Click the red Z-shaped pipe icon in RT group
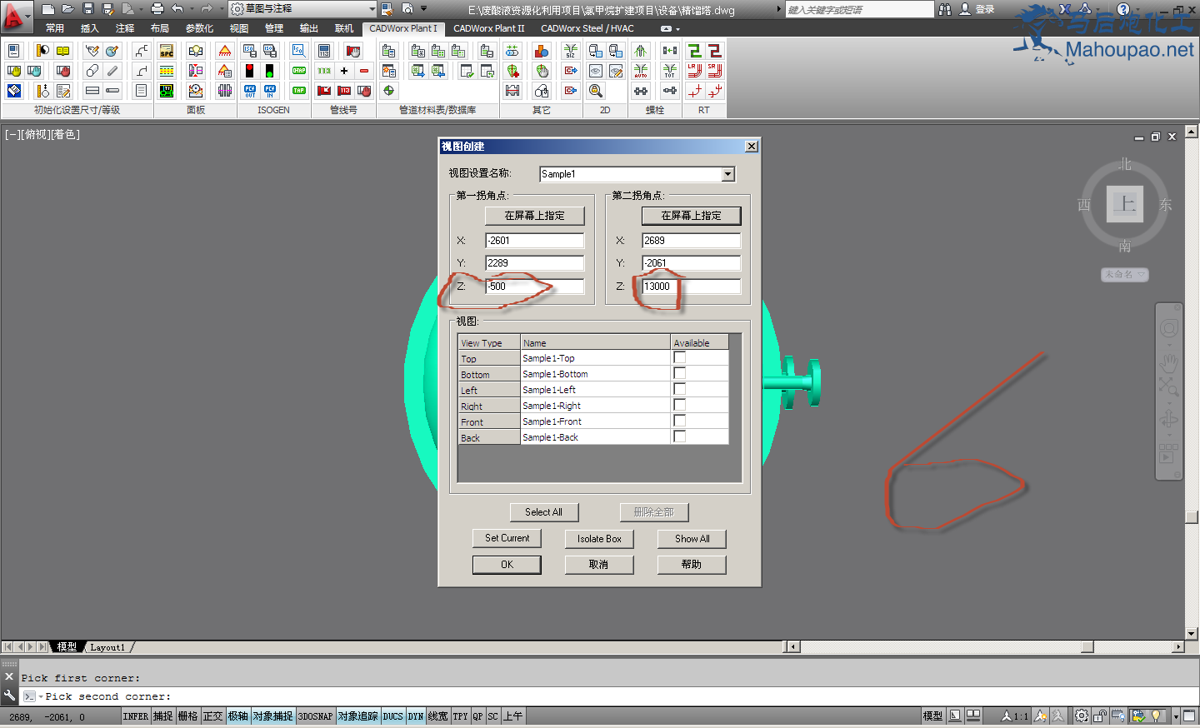This screenshot has width=1200, height=728. tap(714, 51)
